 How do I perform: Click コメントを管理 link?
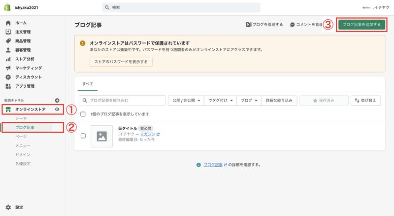click(309, 25)
